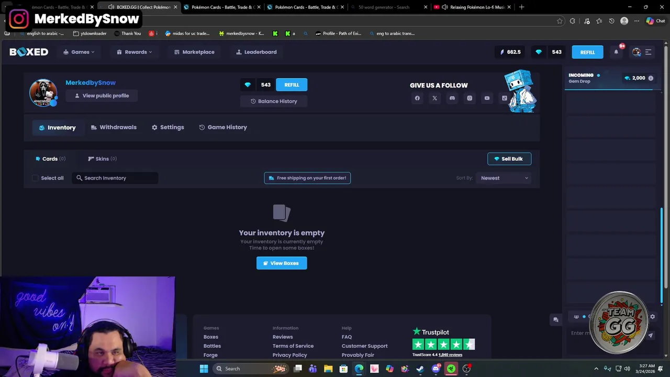The height and width of the screenshot is (377, 670).
Task: Click the Sell Bulk button
Action: [x=509, y=159]
